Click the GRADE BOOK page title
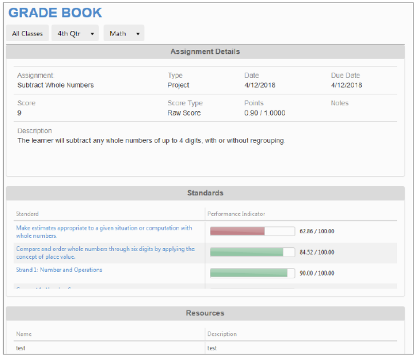 click(x=56, y=13)
